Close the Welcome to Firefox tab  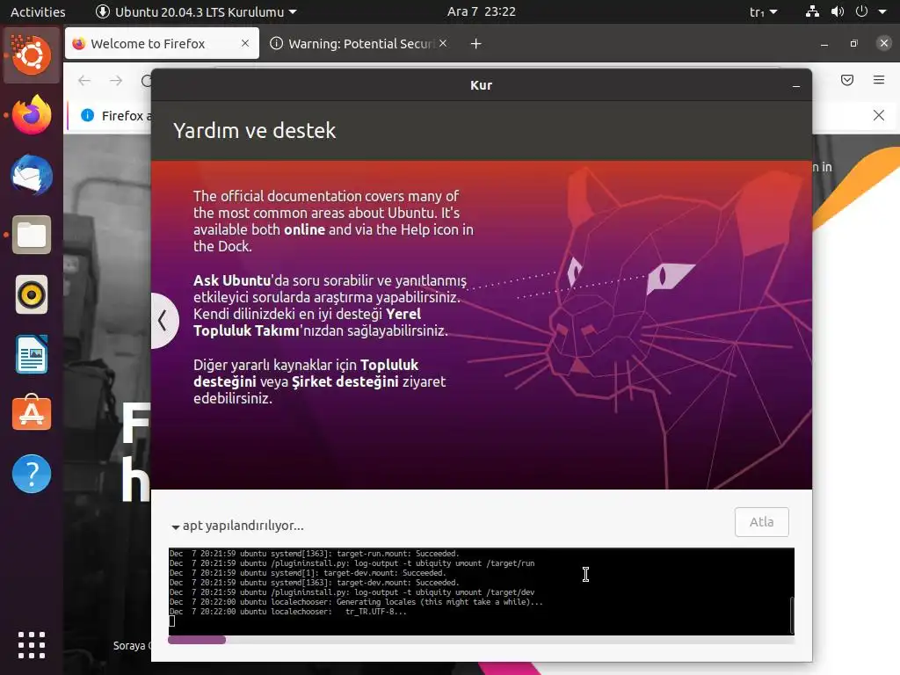pyautogui.click(x=245, y=43)
